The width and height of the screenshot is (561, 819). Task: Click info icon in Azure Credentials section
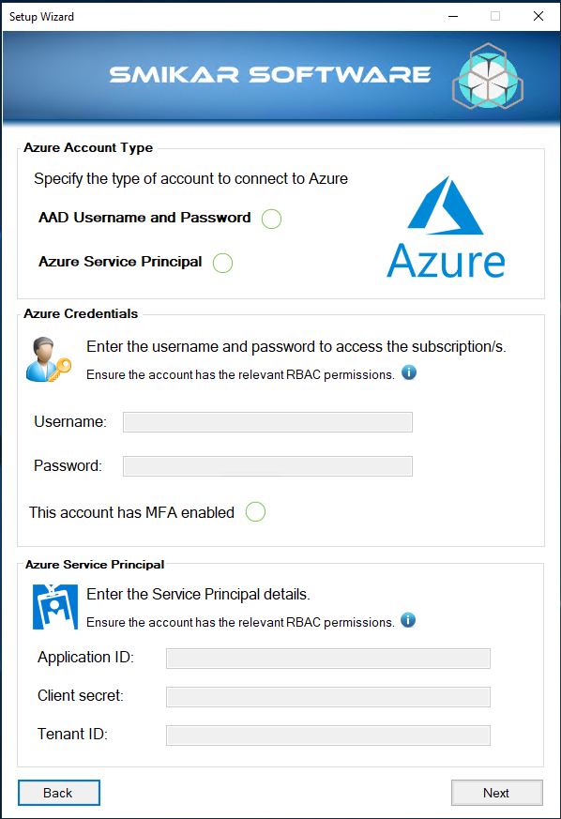coord(409,373)
